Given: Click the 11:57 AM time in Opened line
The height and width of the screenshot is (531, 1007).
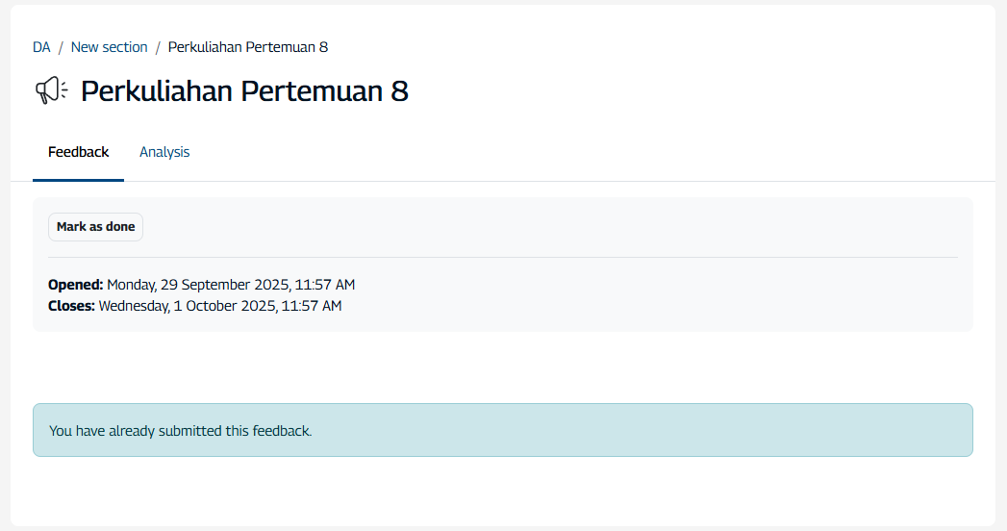Looking at the screenshot, I should coord(324,285).
